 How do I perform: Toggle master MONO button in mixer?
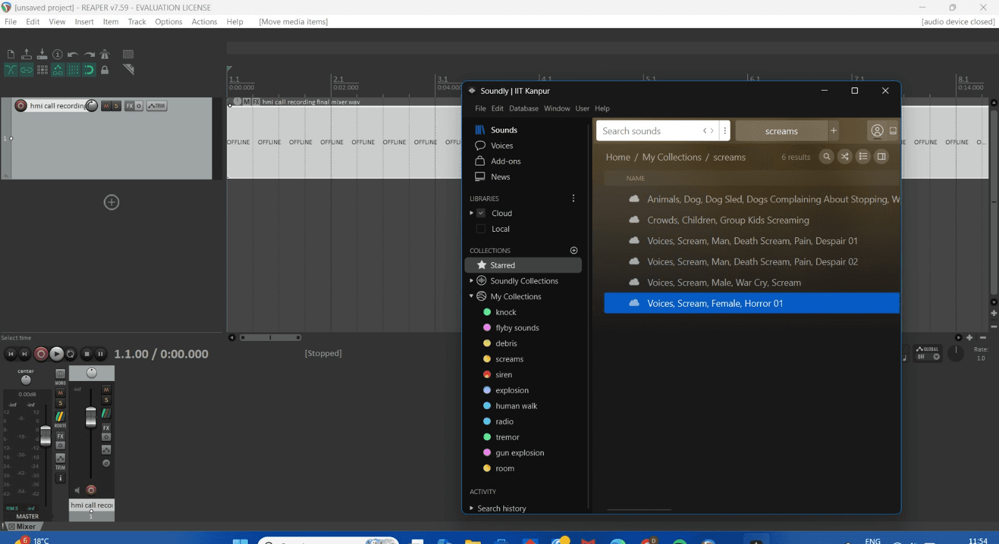pos(60,374)
